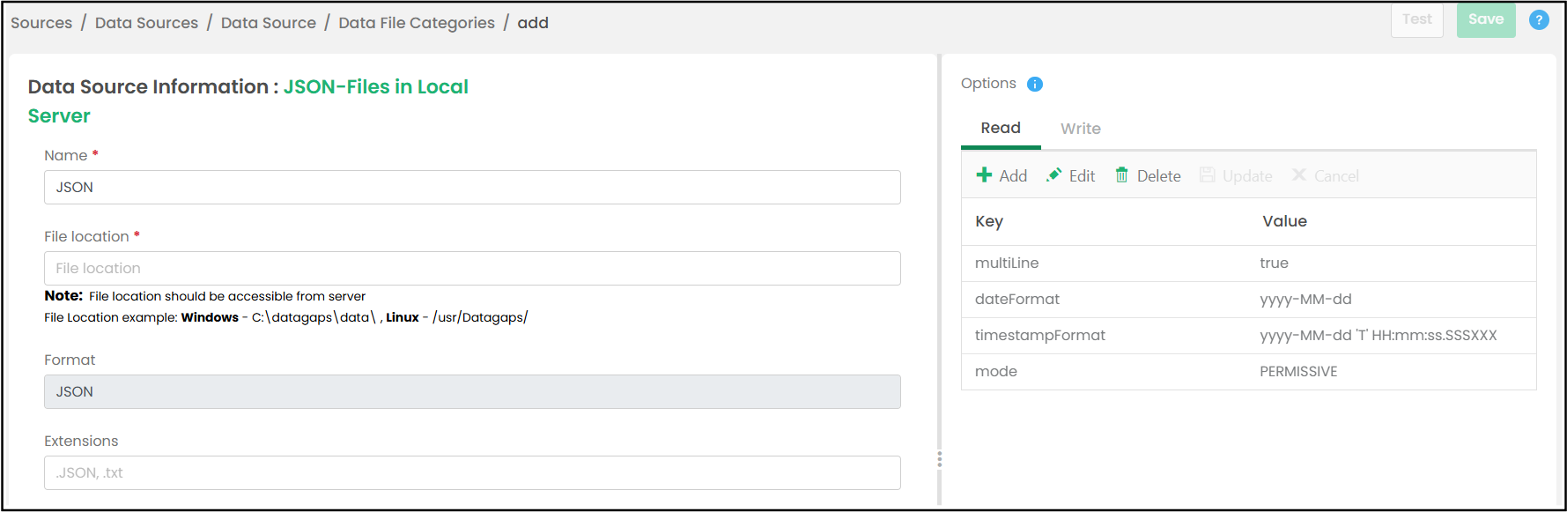The width and height of the screenshot is (1567, 512).
Task: Click into the File location field
Action: coord(472,268)
